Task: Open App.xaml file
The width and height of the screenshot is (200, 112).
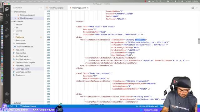Action: [19, 50]
